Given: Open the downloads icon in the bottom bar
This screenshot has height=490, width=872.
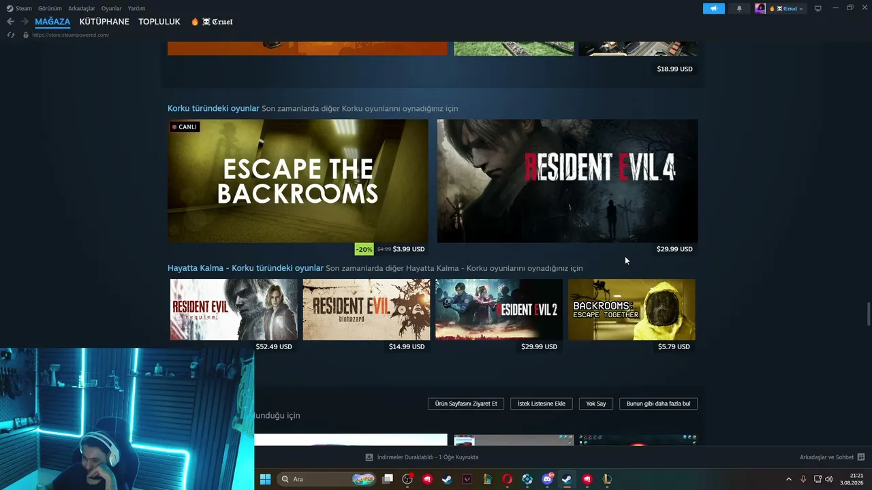Looking at the screenshot, I should pyautogui.click(x=369, y=457).
